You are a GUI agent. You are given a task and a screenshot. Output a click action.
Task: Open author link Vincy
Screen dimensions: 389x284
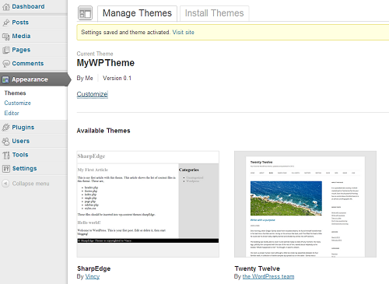[93, 277]
